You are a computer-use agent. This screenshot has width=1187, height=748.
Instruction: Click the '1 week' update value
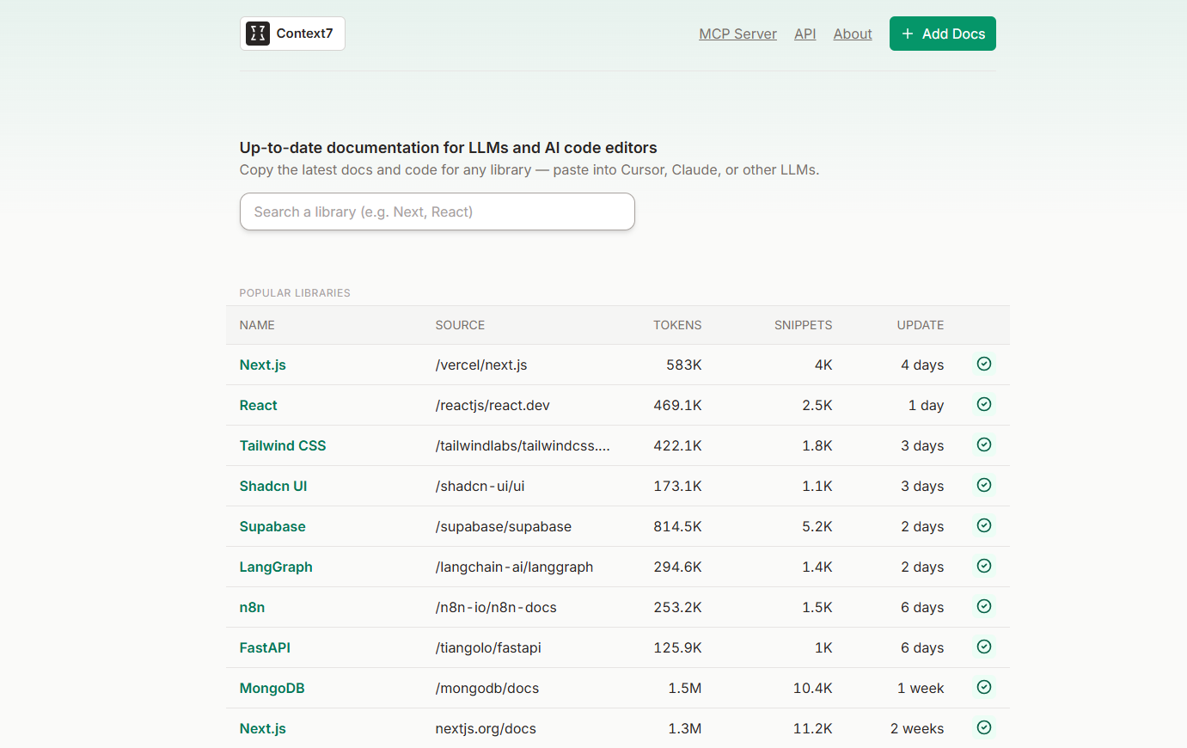pos(921,688)
